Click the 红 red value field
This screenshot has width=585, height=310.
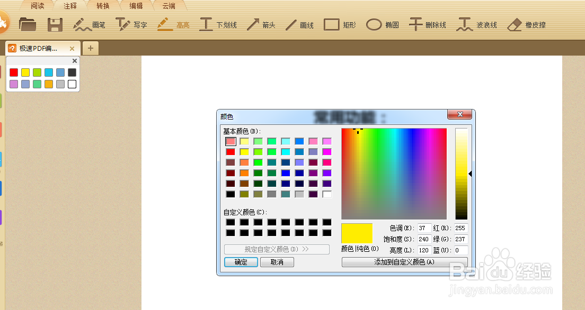tap(461, 228)
